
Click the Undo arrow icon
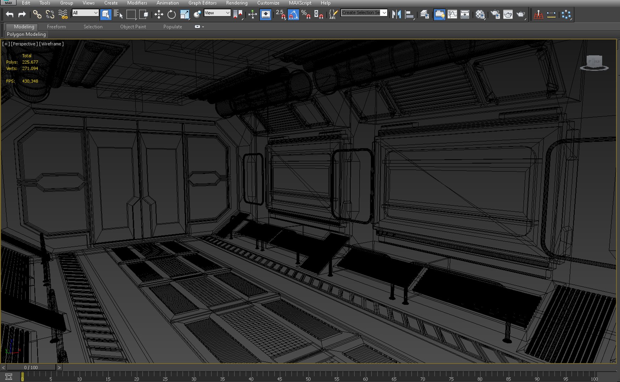pos(10,15)
